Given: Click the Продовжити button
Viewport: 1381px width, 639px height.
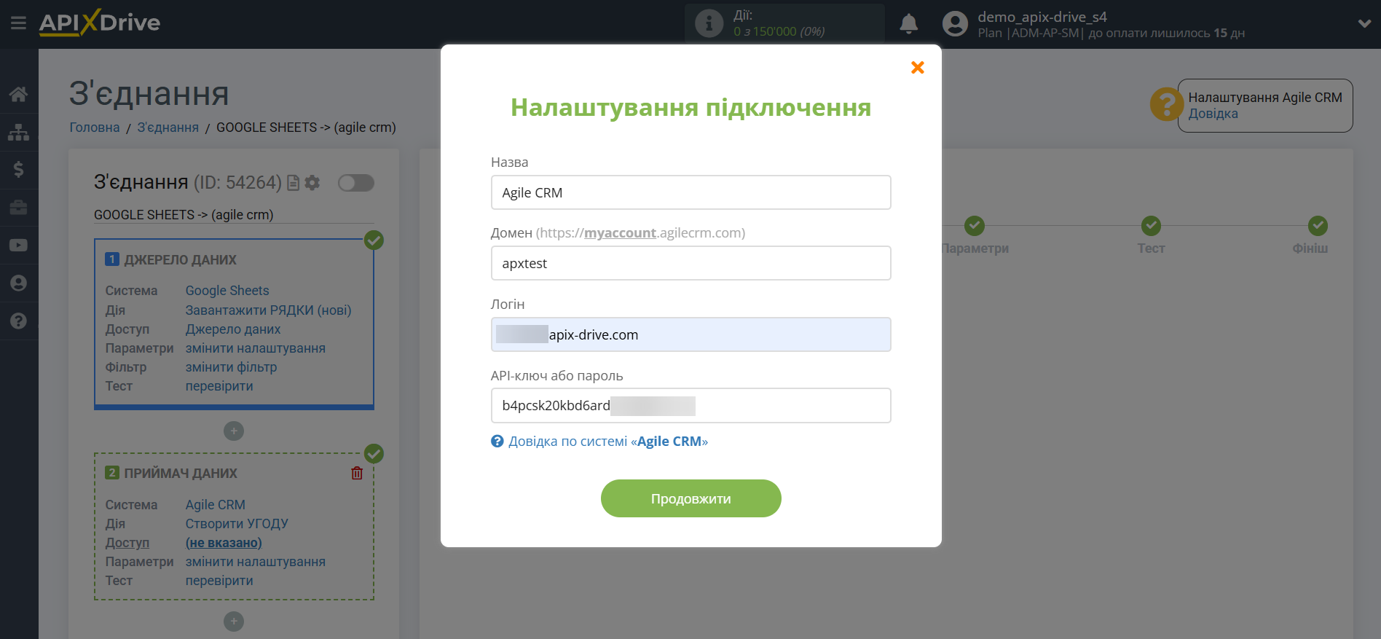Looking at the screenshot, I should tap(690, 498).
